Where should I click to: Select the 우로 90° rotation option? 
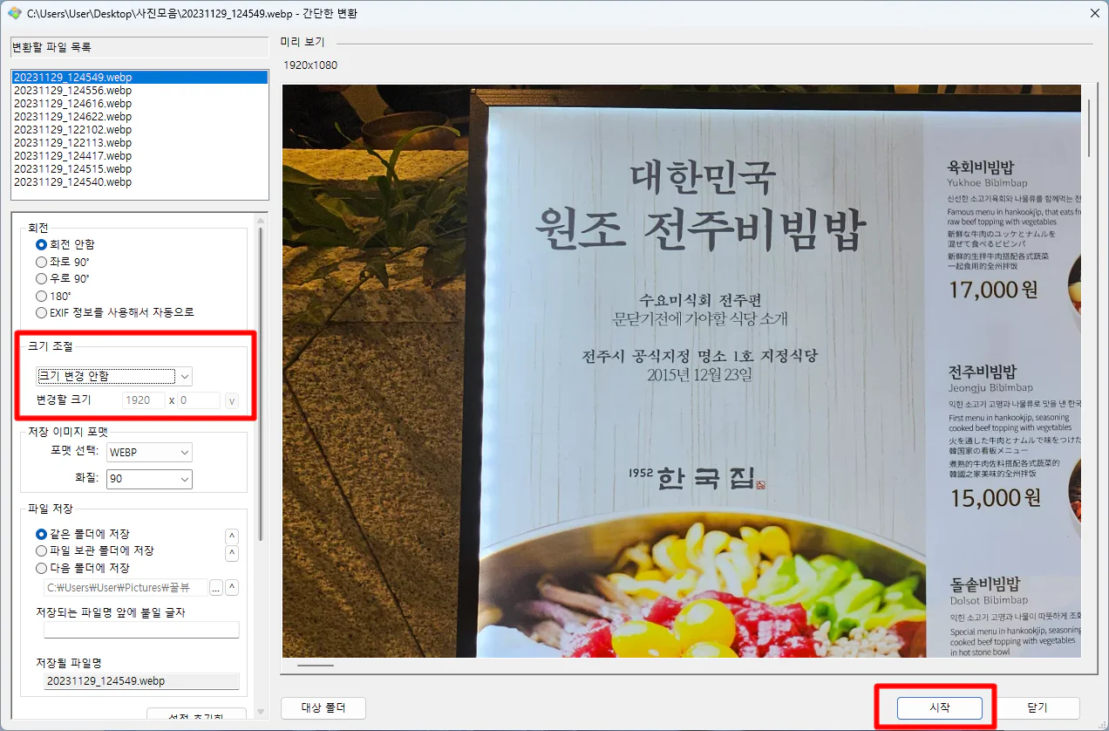(x=63, y=278)
